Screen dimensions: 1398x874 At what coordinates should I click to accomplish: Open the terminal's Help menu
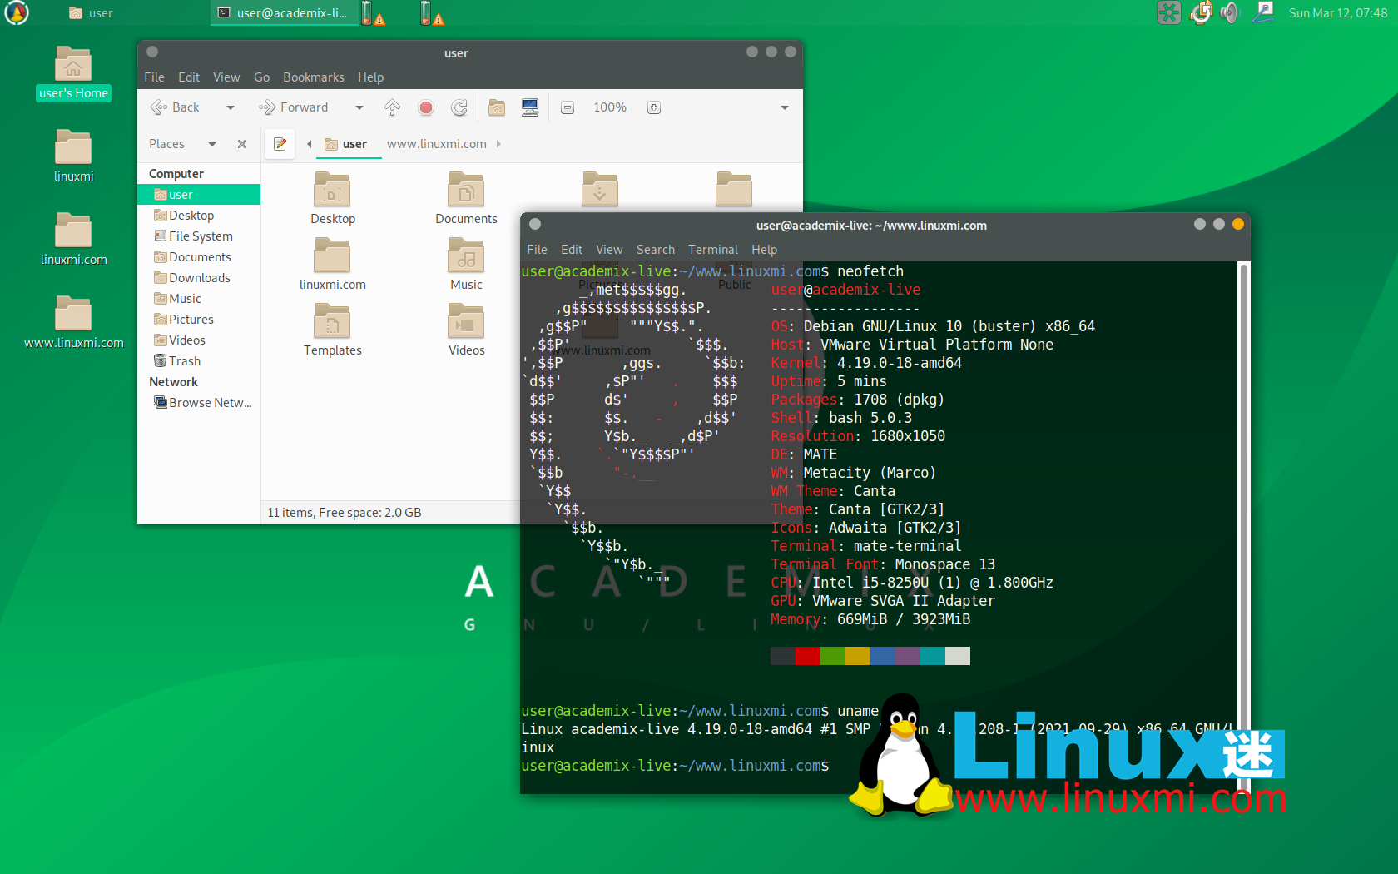[765, 250]
